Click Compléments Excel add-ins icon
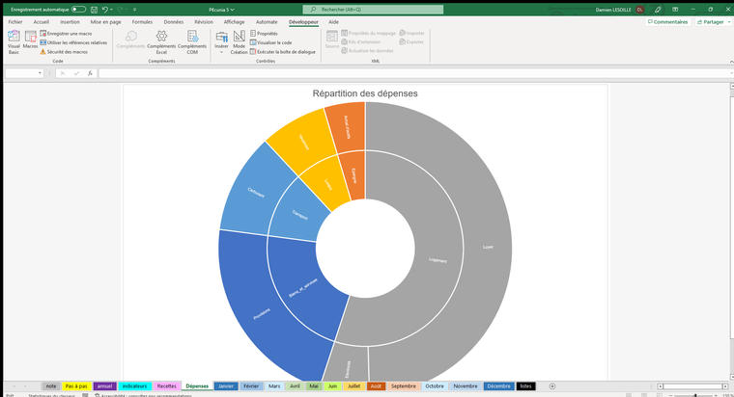 coord(161,40)
